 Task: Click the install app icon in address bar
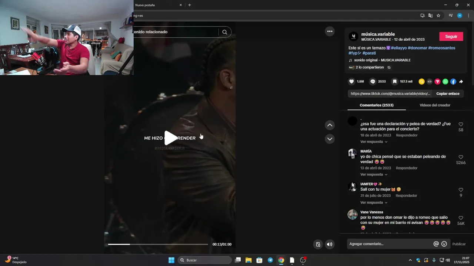tap(423, 16)
